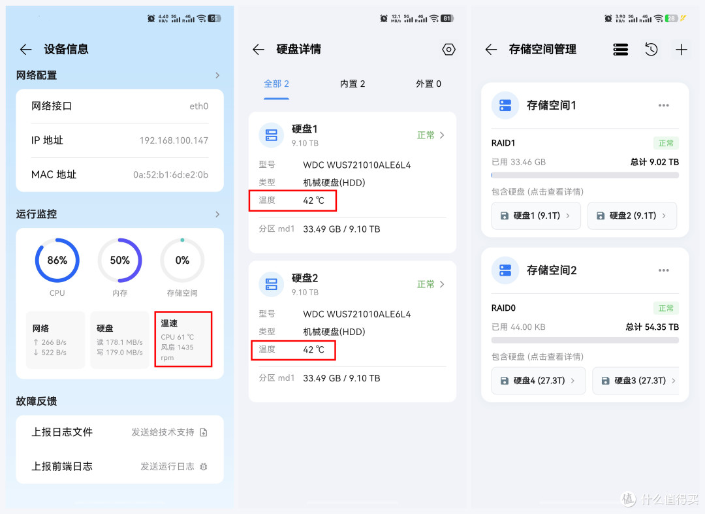Tap the bug icon beside 发送运行日志
Screen dimensions: 705x514
click(204, 467)
